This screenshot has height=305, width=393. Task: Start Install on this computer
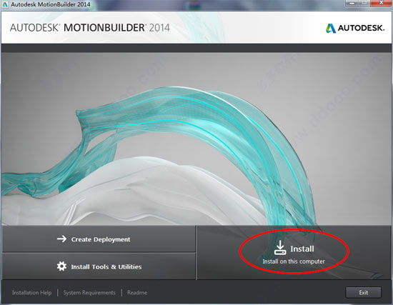pyautogui.click(x=294, y=252)
